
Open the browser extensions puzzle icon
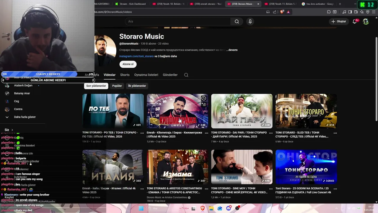[x=329, y=12]
